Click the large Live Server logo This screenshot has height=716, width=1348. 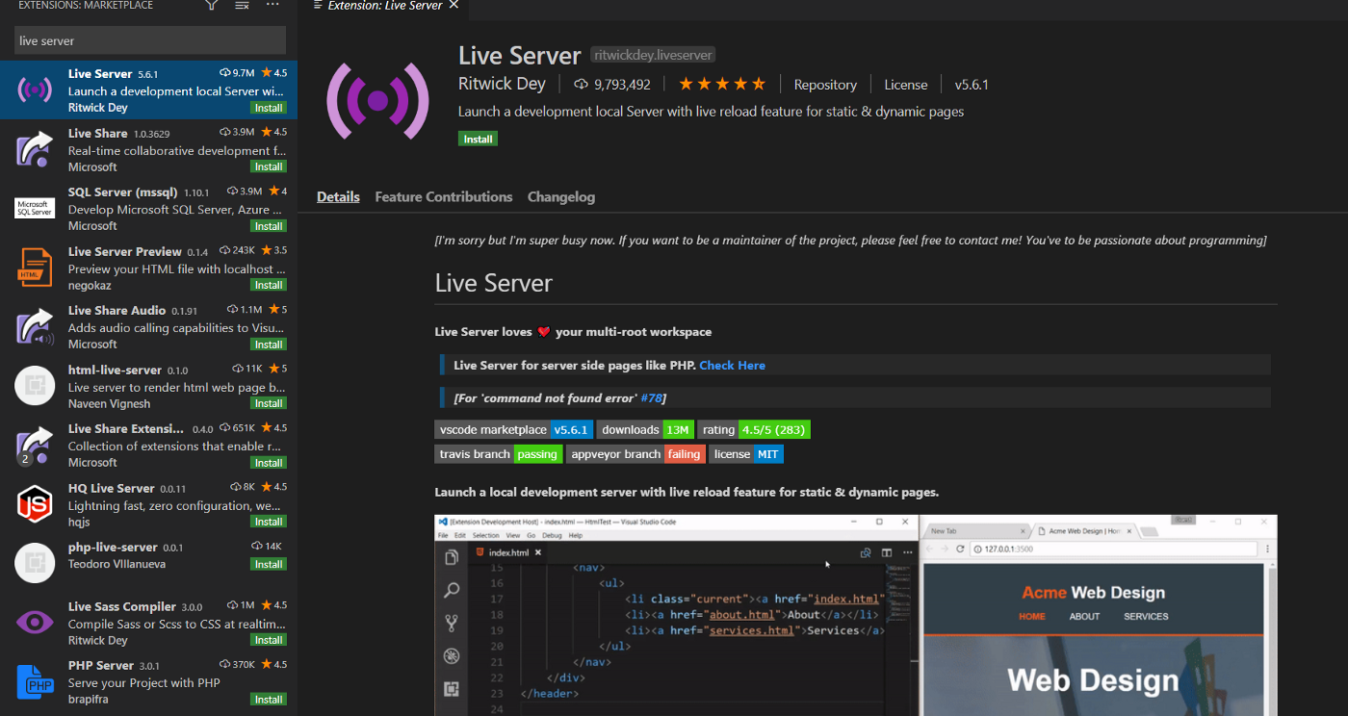[377, 100]
